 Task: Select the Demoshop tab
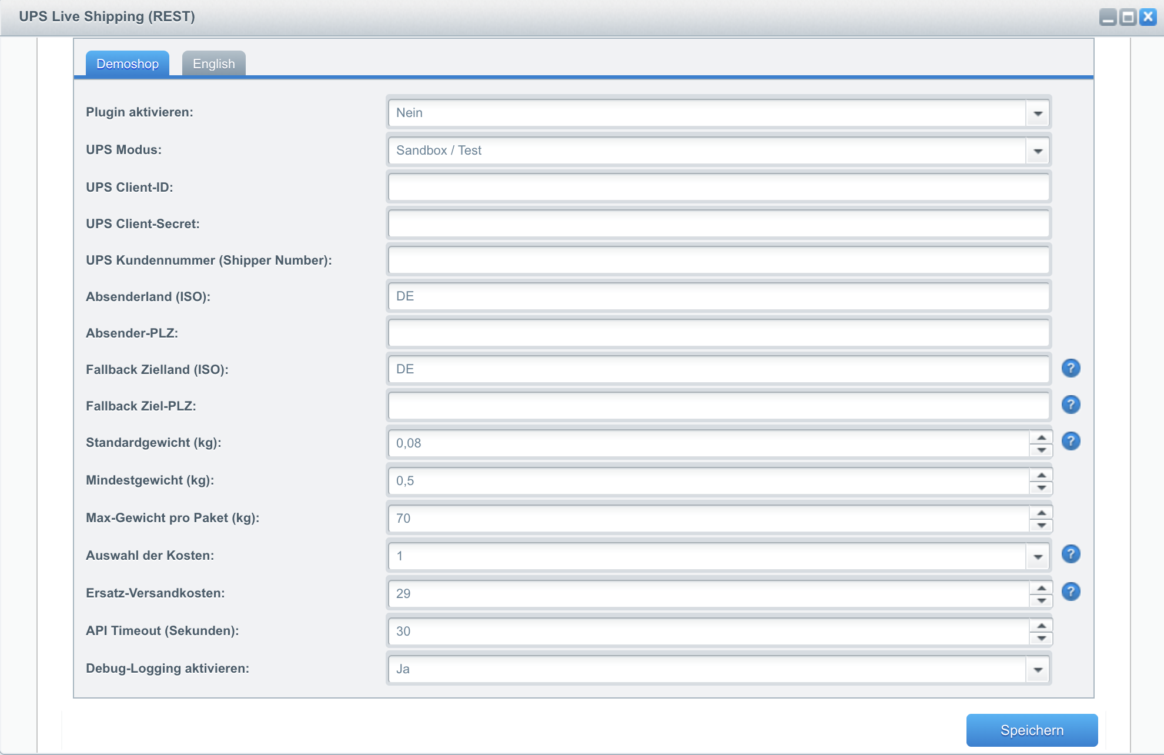(x=127, y=63)
